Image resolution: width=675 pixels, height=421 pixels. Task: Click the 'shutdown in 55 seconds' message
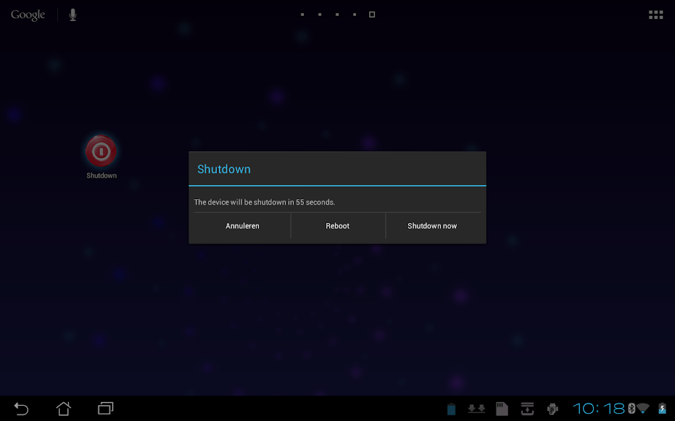coord(264,202)
